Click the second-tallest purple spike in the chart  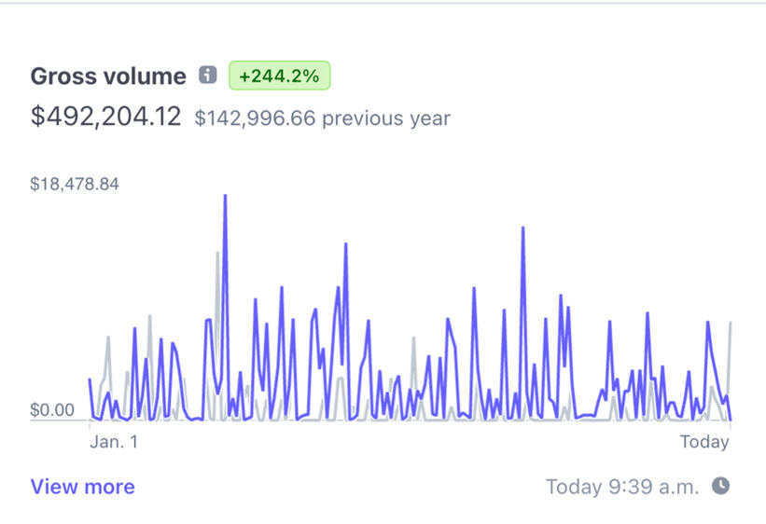pos(522,228)
